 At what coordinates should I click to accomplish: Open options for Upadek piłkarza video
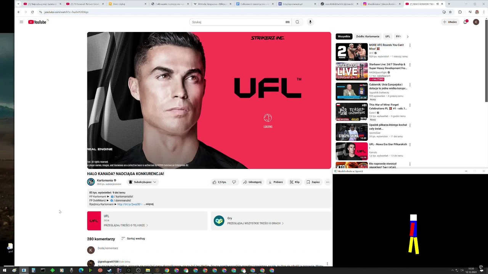click(410, 125)
